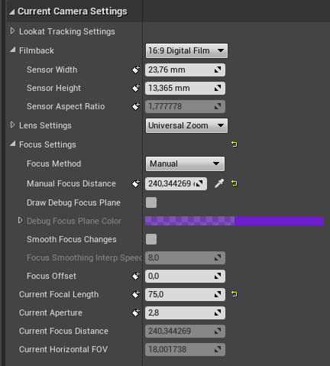Reset Manual Focus Distance to default

[x=235, y=183]
